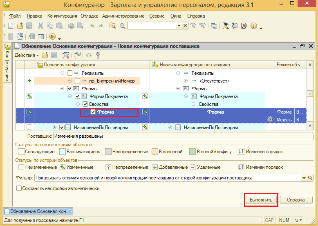Click the Cut scissors icon
Screen dimensions: 318x226
(x=40, y=26)
